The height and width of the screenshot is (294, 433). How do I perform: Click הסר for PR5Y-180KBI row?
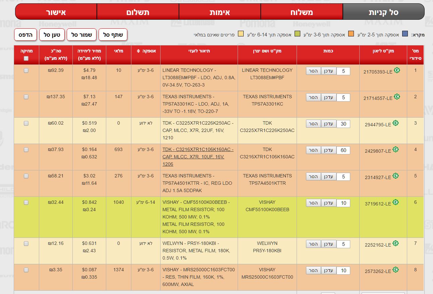(x=313, y=244)
